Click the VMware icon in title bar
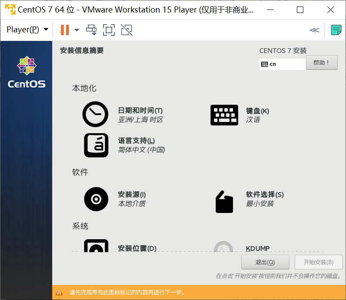Screen dimensions: 346x300 (10, 9)
